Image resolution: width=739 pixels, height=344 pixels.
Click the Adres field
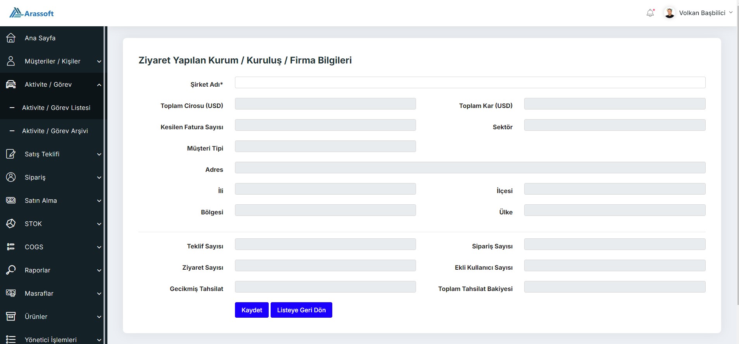(x=470, y=168)
